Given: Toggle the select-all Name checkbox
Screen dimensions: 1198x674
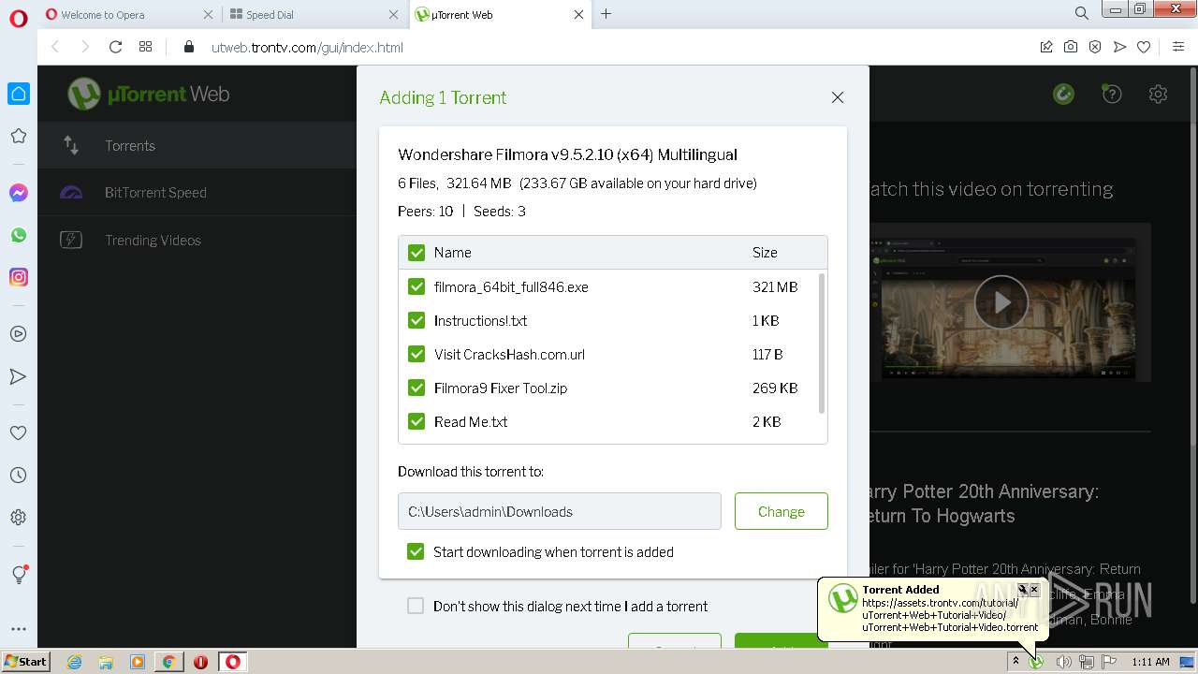Looking at the screenshot, I should 416,253.
